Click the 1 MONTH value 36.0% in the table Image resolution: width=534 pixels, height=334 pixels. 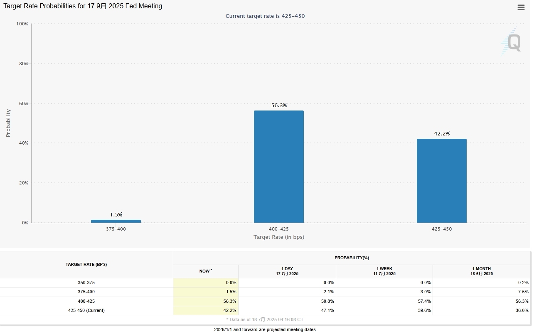click(x=522, y=310)
